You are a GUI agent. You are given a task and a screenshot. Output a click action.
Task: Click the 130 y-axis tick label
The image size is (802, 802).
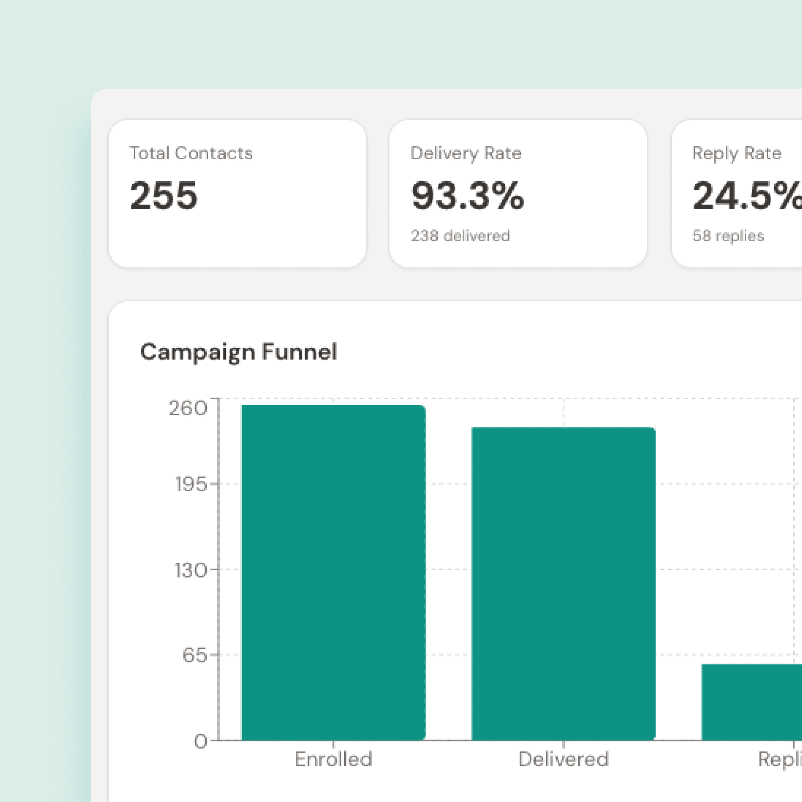(190, 570)
